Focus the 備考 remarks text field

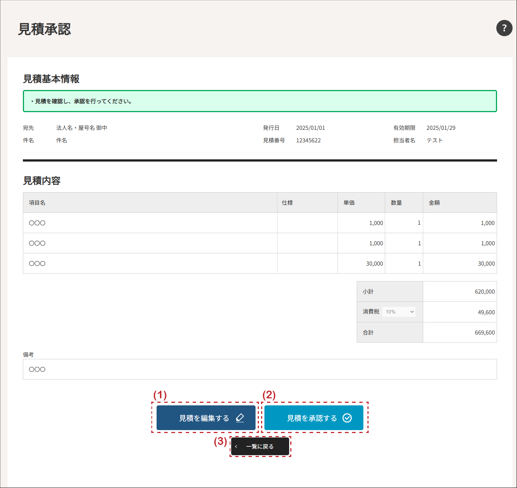[x=260, y=369]
